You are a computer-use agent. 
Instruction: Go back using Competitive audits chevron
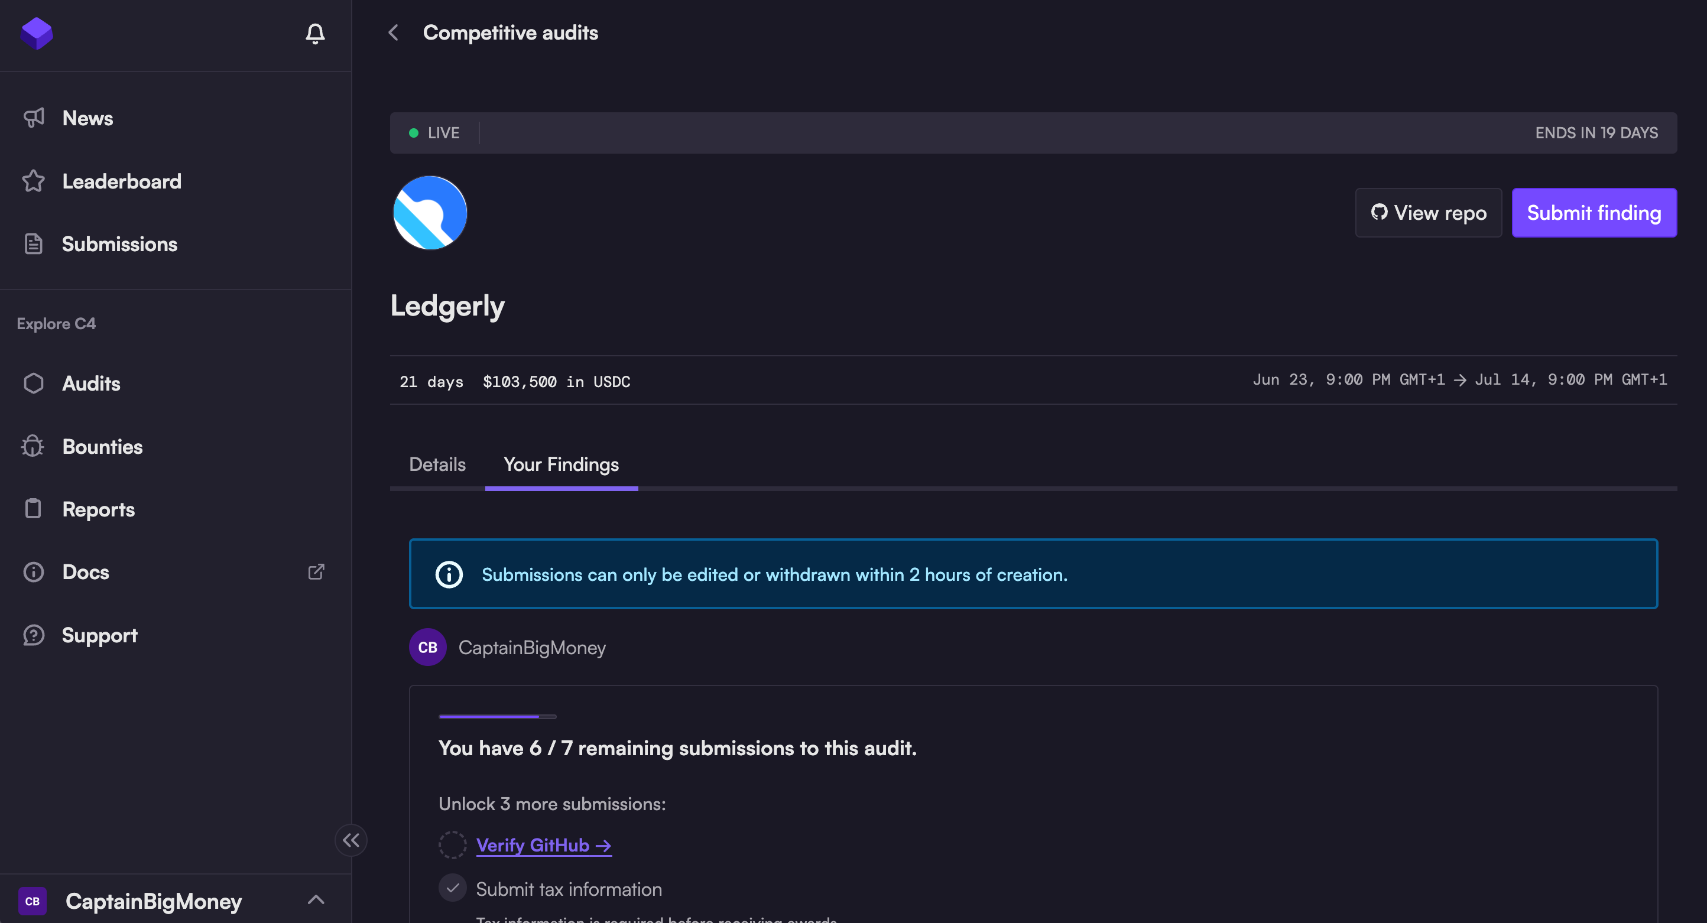tap(394, 32)
